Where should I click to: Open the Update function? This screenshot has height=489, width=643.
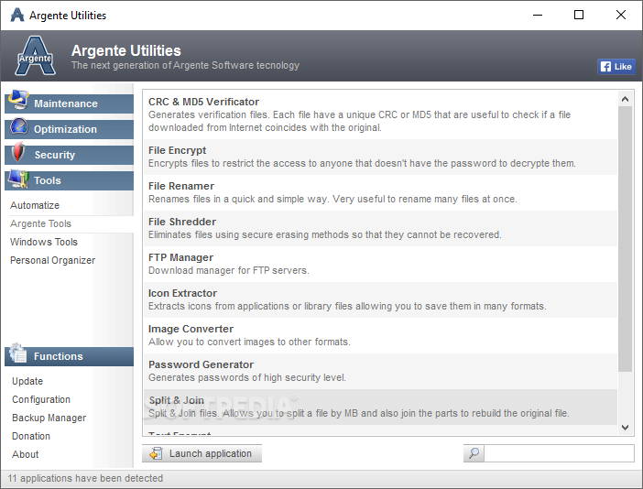[27, 381]
